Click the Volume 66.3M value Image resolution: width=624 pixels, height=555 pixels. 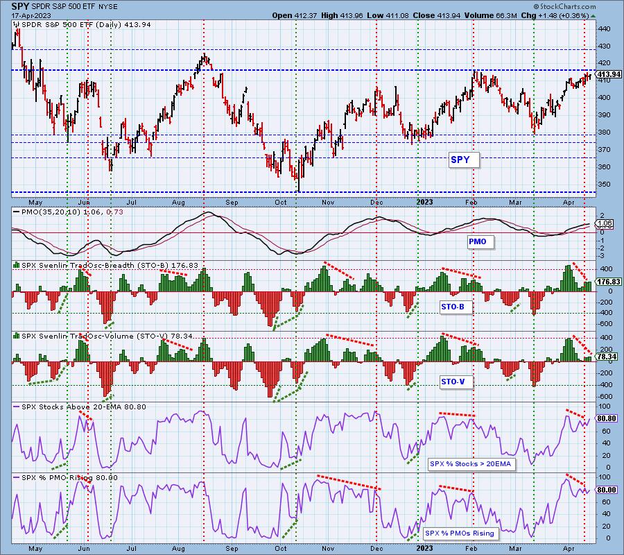pyautogui.click(x=490, y=15)
